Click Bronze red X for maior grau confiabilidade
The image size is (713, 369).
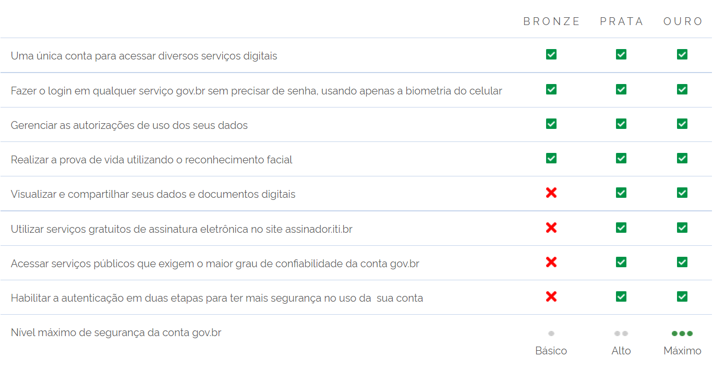pos(551,261)
